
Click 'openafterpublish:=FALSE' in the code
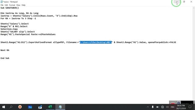coord(162,42)
